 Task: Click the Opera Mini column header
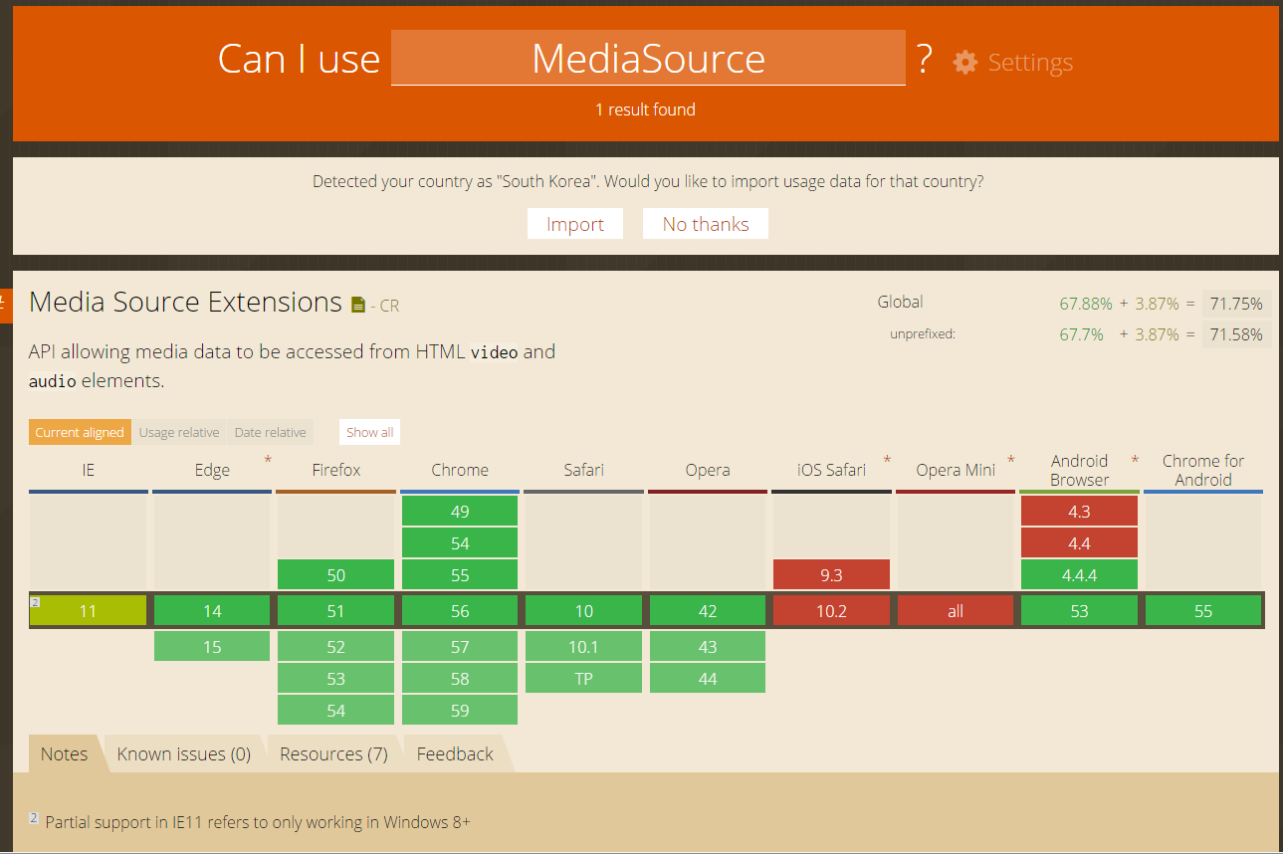[956, 470]
